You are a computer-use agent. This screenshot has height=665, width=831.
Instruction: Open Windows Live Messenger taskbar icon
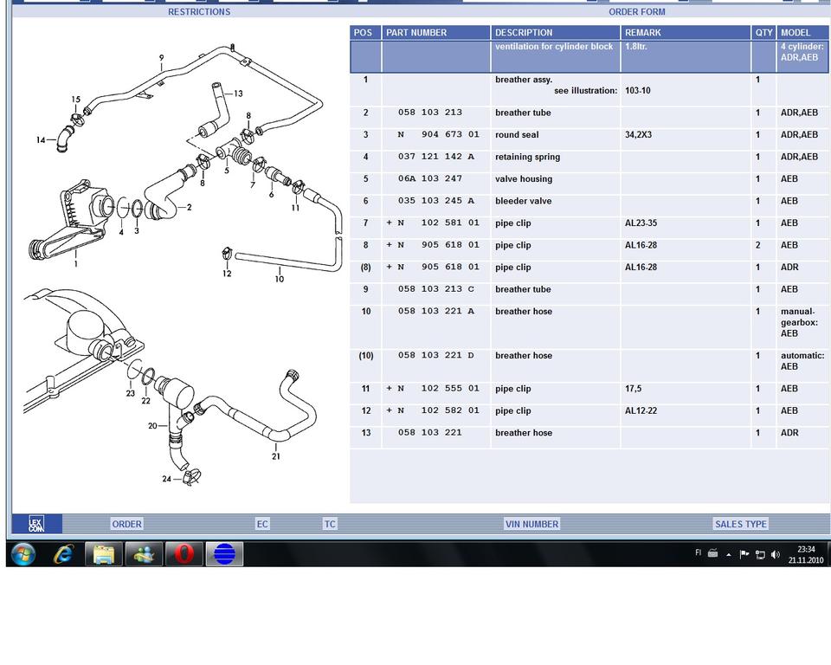[144, 554]
